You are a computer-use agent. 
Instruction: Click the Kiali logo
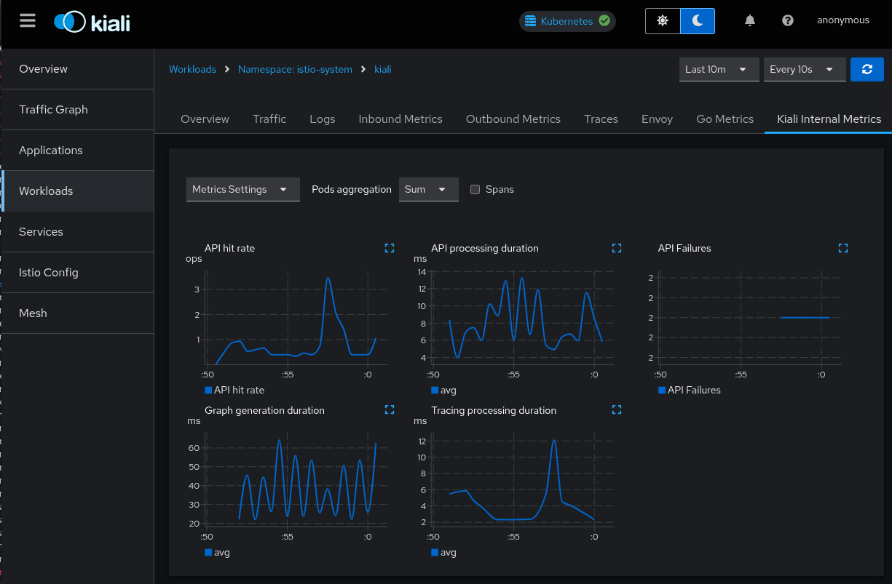91,21
